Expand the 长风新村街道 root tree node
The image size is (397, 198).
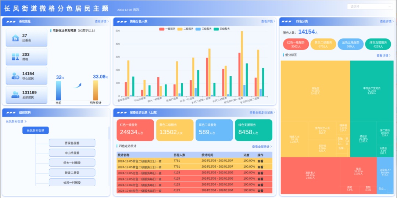(x=35, y=131)
